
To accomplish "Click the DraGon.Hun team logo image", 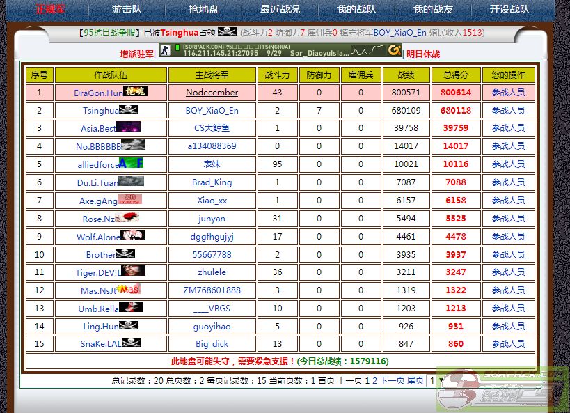I will point(136,91).
